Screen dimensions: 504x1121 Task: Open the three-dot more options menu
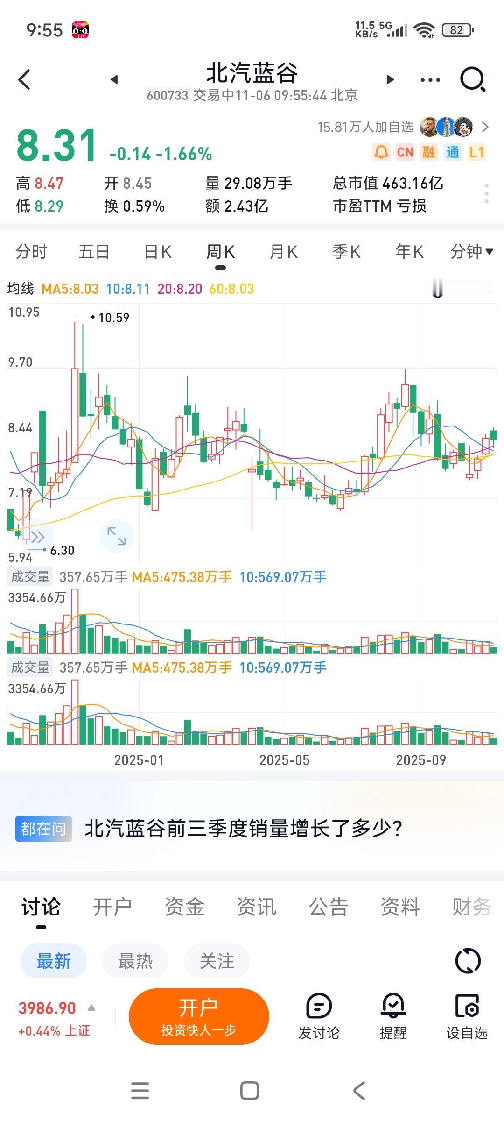coord(430,80)
